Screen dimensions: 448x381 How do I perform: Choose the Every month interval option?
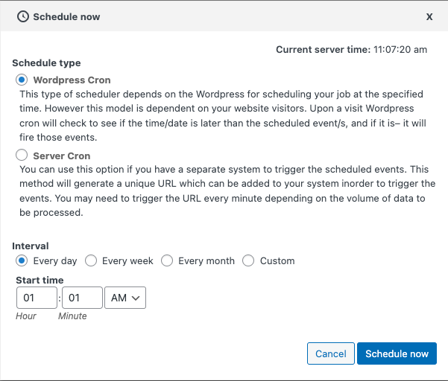(x=167, y=260)
